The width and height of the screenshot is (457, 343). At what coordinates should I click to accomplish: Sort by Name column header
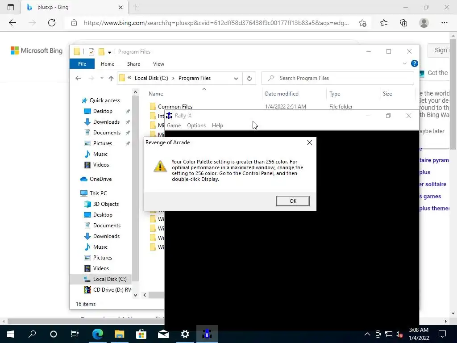click(156, 94)
